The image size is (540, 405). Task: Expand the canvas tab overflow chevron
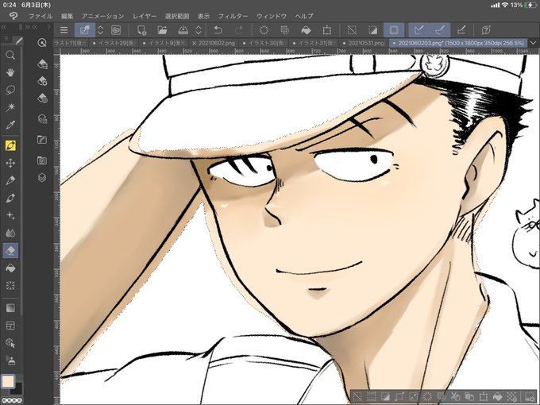click(534, 43)
